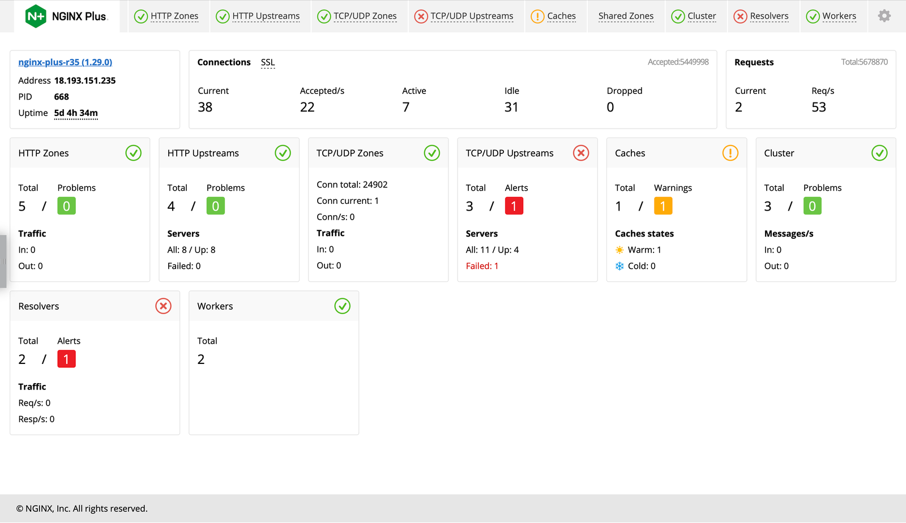Viewport: 906px width, 523px height.
Task: Click the green problems badge in HTTP Zones
Action: pos(66,206)
